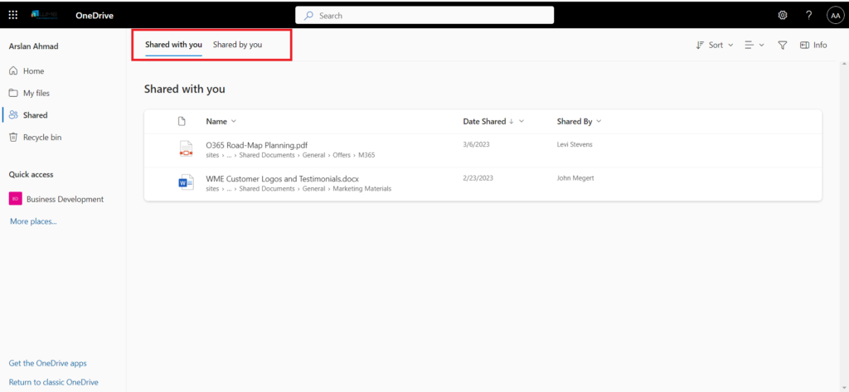Click the Info pane icon
The image size is (849, 392).
point(804,45)
